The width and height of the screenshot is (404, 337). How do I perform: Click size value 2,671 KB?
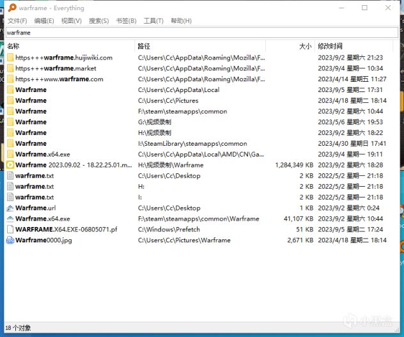click(300, 240)
